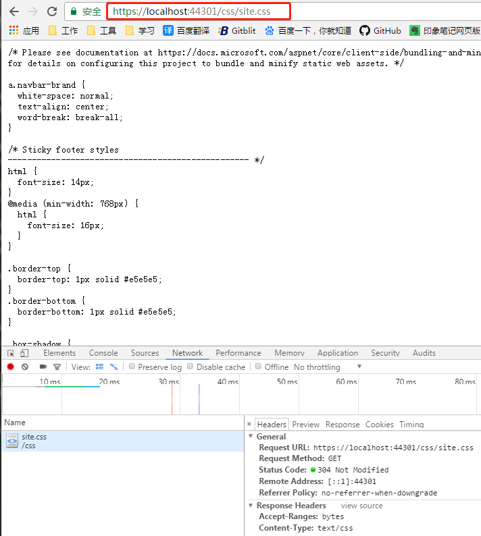Open the Cookies details tab
Screen dimensions: 481x536
pos(380,425)
